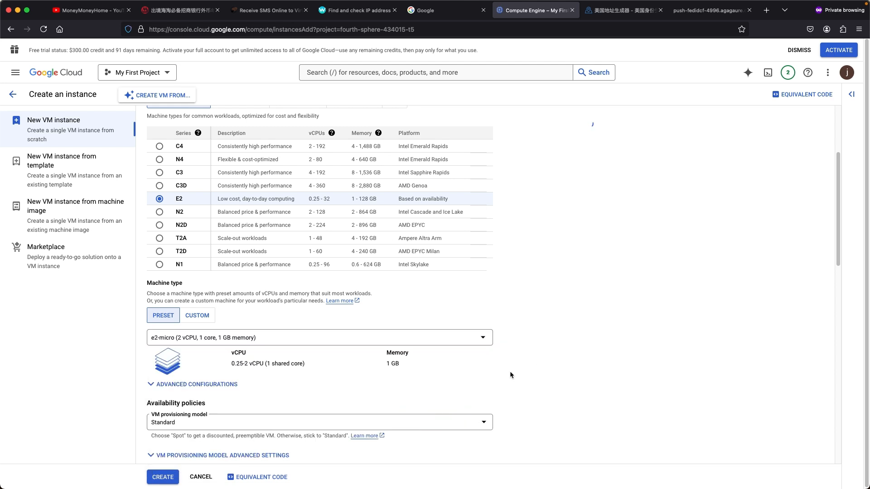Click the blue CREATE button
The image size is (870, 489).
[x=163, y=477]
